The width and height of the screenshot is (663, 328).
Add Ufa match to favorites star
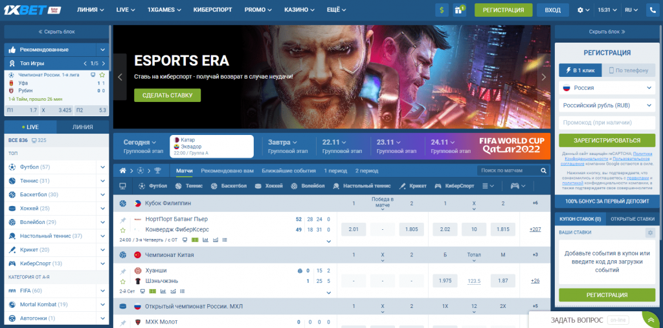click(102, 76)
